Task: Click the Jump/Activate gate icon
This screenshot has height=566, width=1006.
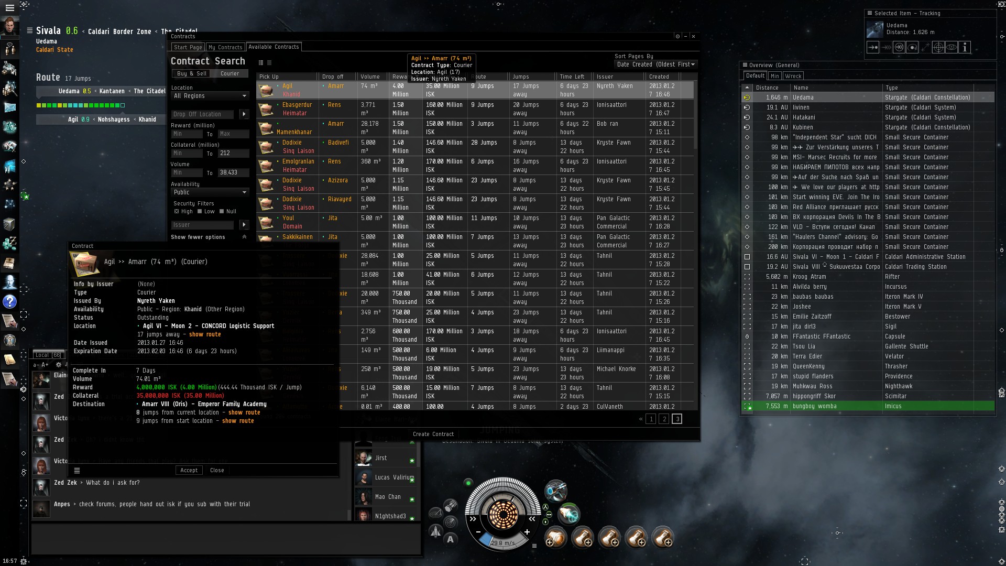Action: click(x=899, y=47)
